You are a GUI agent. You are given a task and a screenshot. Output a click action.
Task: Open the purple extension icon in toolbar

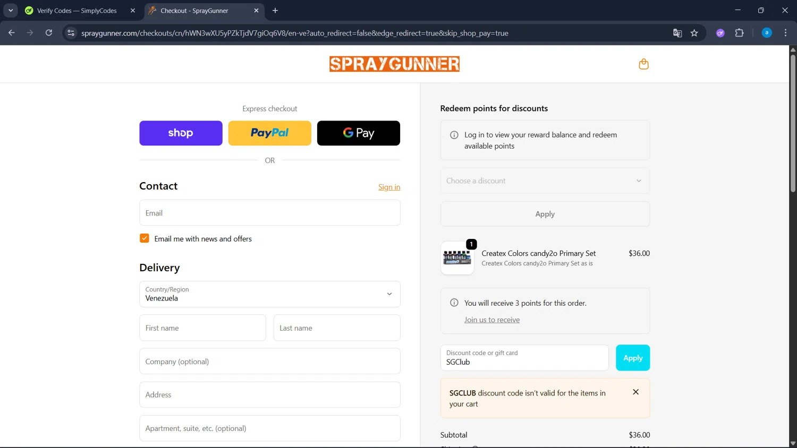point(720,33)
